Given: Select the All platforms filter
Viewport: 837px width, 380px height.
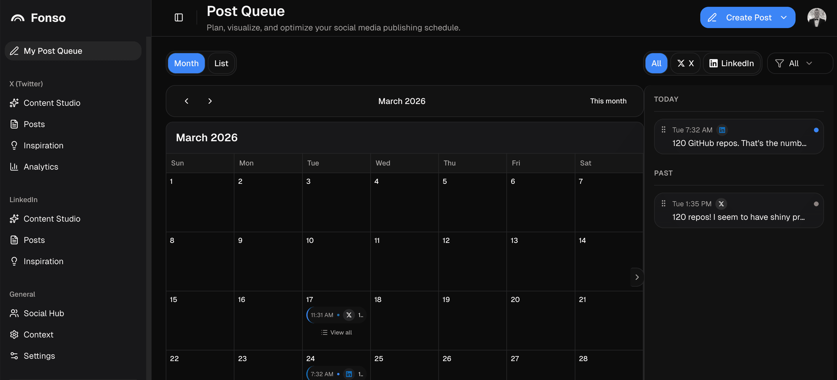Looking at the screenshot, I should [656, 63].
